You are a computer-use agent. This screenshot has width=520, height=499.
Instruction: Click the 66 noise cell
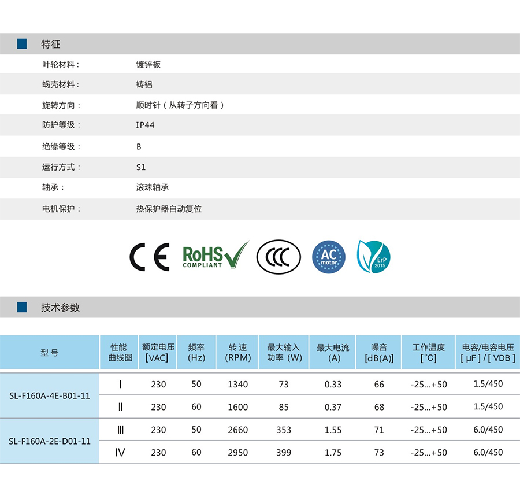pos(379,384)
